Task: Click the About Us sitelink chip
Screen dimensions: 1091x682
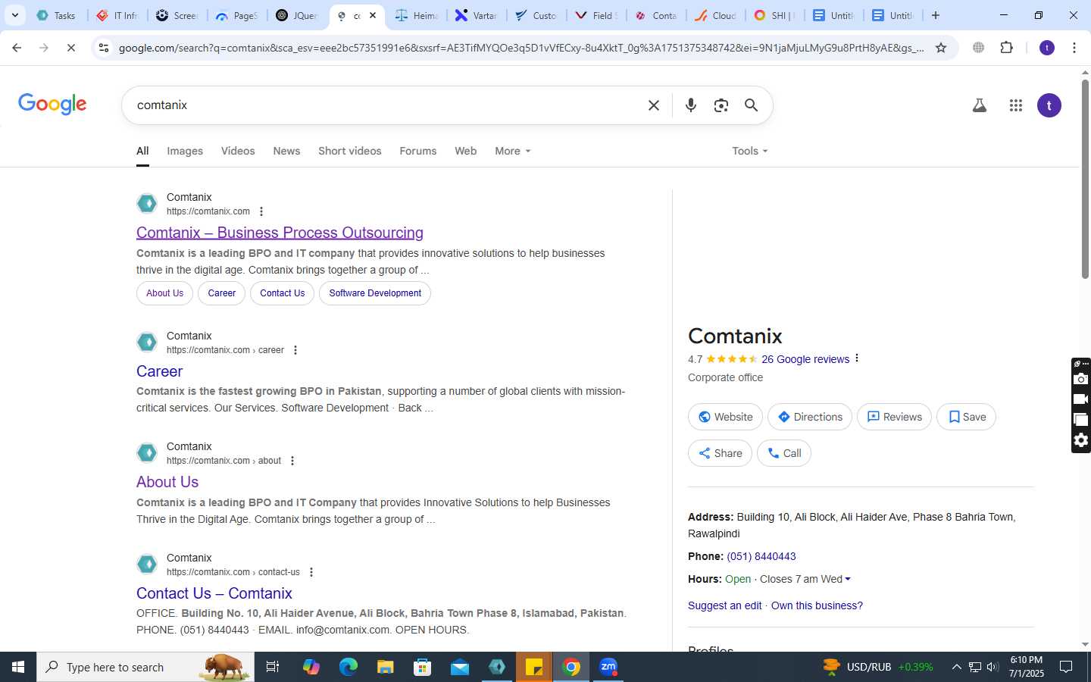Action: tap(164, 293)
